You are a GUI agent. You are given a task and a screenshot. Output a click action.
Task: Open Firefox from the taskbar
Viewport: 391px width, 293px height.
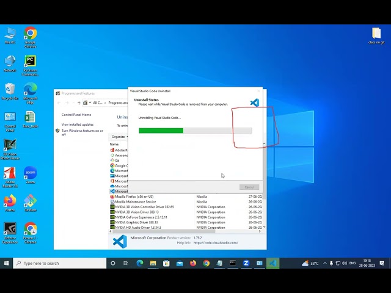click(193, 263)
